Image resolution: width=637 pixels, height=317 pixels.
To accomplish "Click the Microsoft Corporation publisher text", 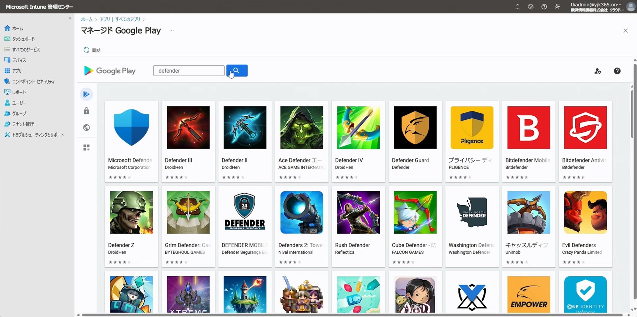I will (x=129, y=167).
